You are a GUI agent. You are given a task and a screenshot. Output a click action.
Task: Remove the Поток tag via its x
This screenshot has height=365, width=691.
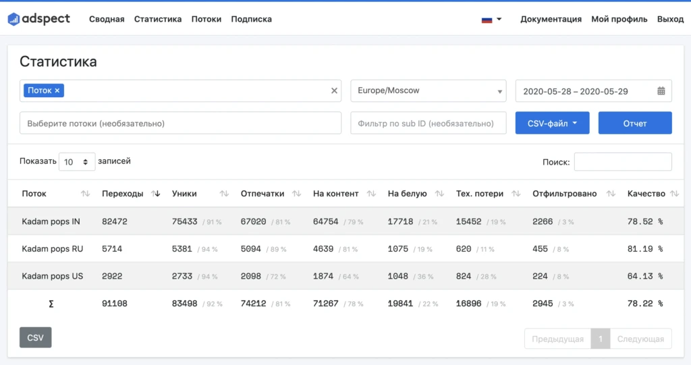tap(57, 90)
